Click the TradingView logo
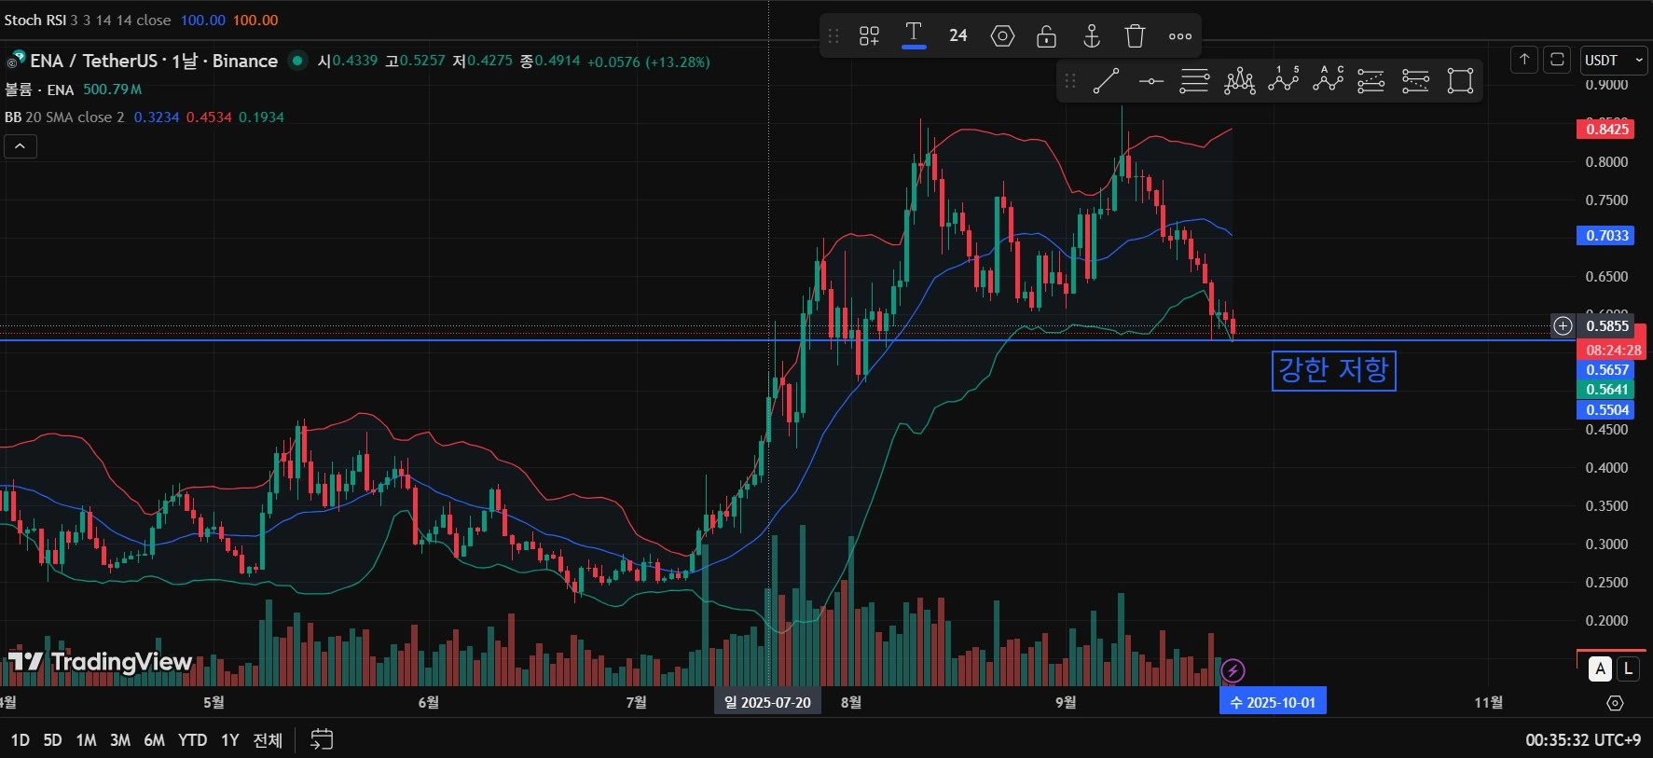 pos(101,661)
